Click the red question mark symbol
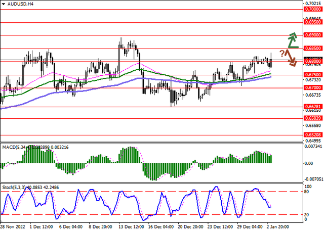The image size is (324, 231). tap(282, 53)
